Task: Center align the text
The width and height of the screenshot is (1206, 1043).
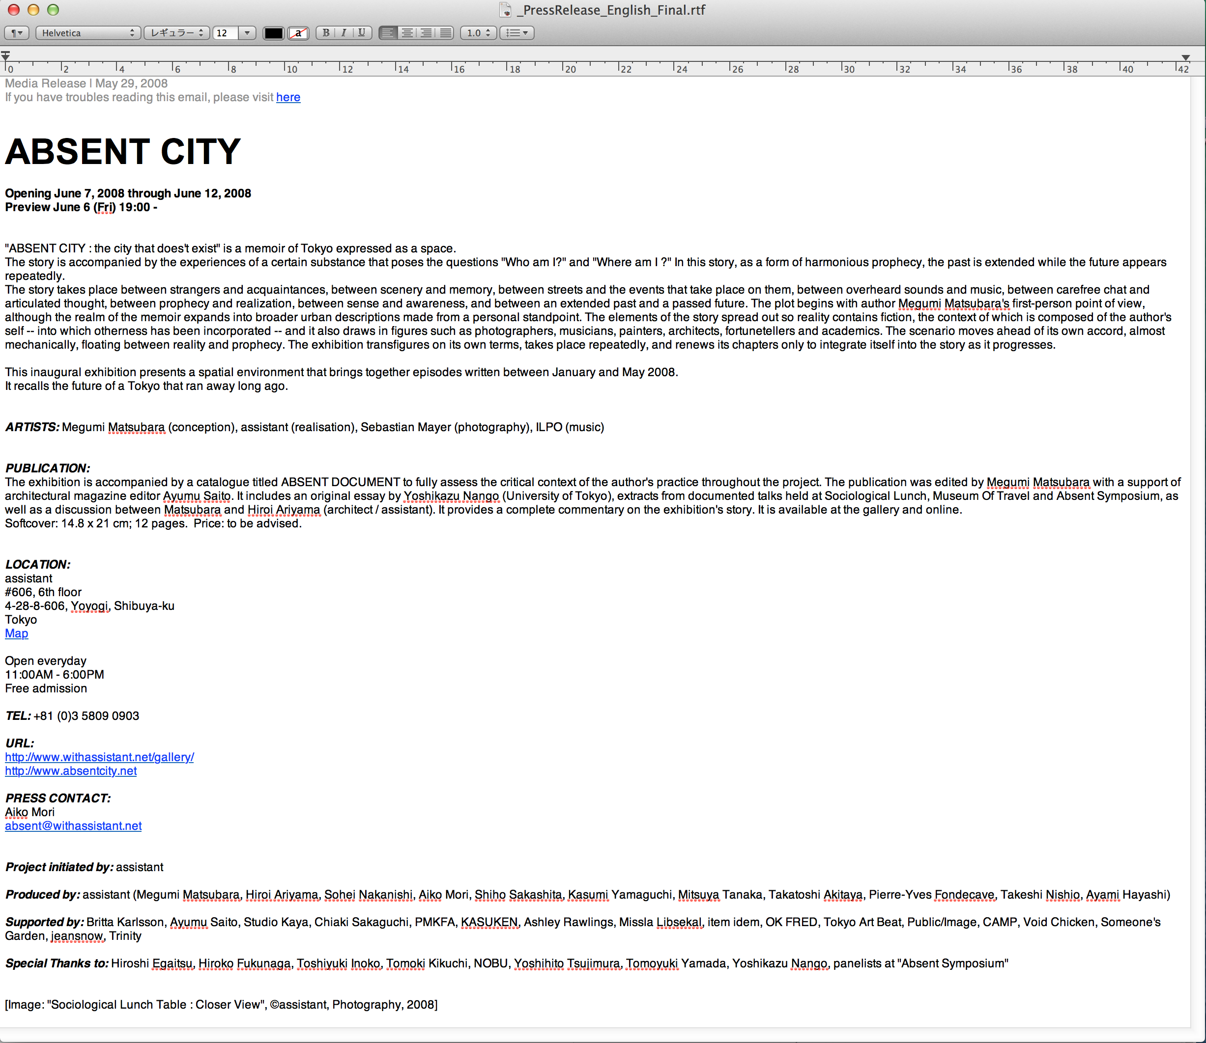Action: [407, 33]
